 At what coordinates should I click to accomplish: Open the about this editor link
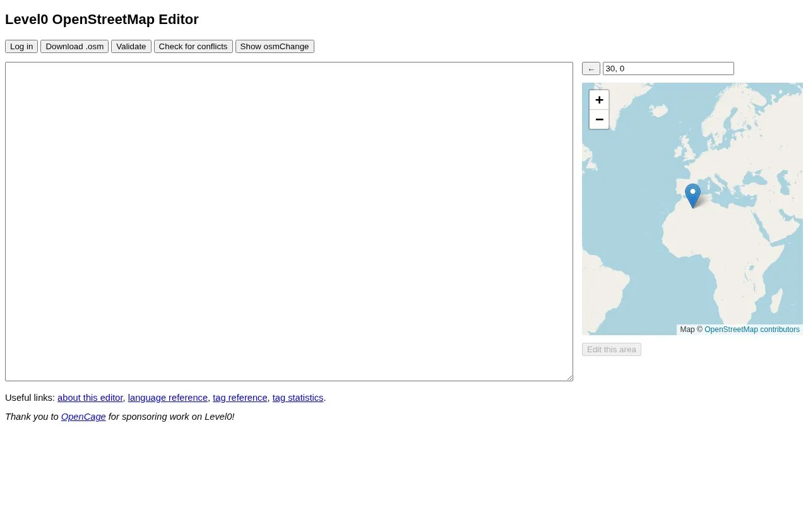(90, 398)
